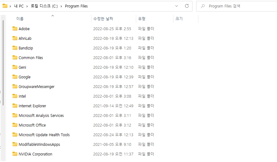The height and width of the screenshot is (162, 277).
Task: Sort by 이름 column header
Action: (x=20, y=19)
